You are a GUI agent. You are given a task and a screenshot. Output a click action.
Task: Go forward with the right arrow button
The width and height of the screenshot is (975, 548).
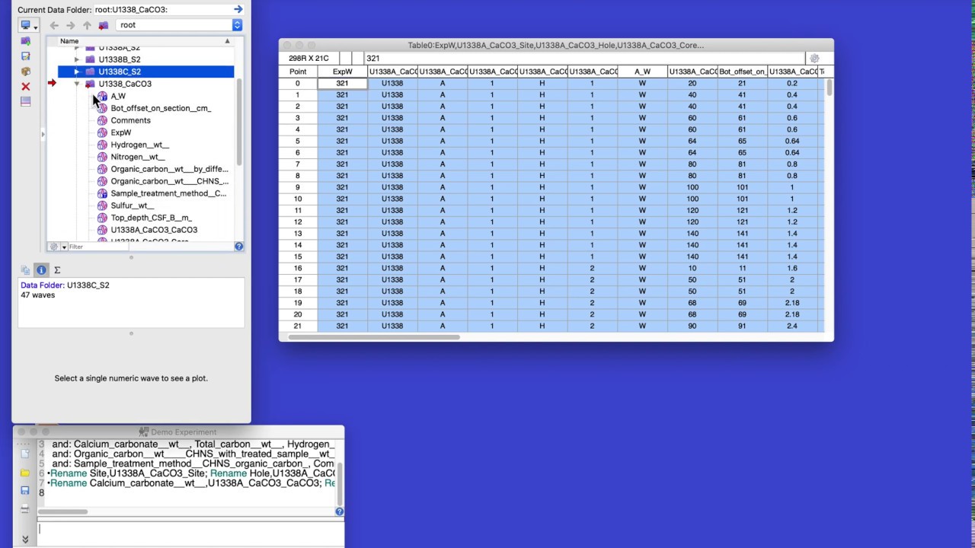coord(71,25)
